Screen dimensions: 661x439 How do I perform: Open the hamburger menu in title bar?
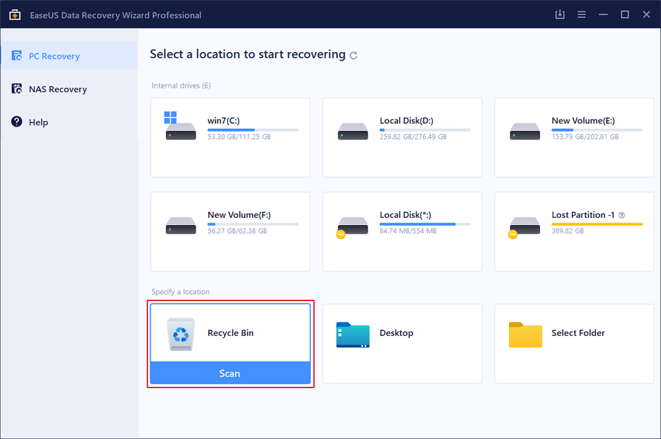pos(582,15)
